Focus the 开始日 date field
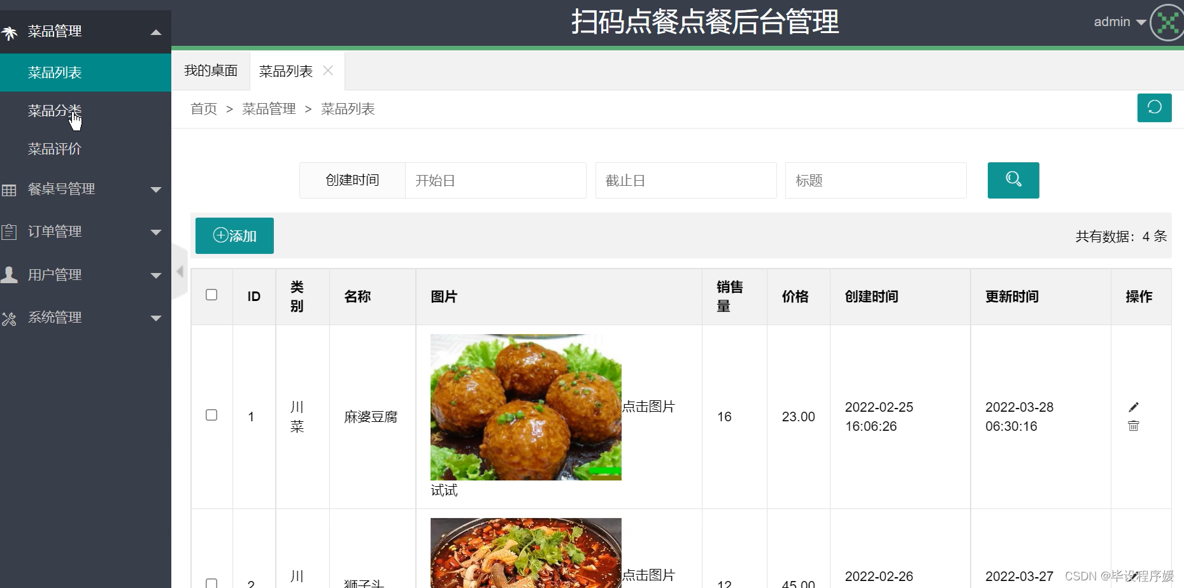 [496, 180]
